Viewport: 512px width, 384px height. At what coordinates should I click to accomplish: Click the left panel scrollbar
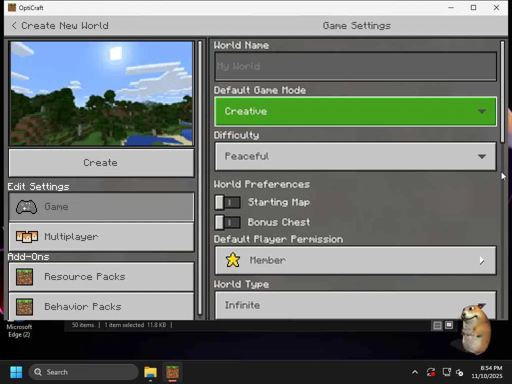click(200, 178)
